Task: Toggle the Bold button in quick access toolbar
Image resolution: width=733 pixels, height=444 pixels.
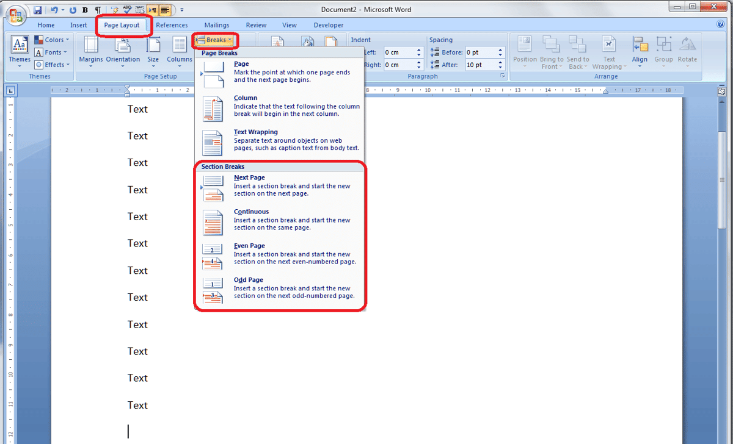Action: coord(84,10)
